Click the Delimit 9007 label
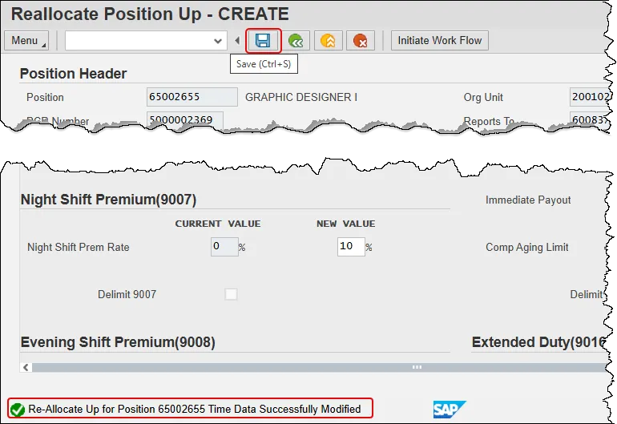Image resolution: width=617 pixels, height=424 pixels. 127,294
